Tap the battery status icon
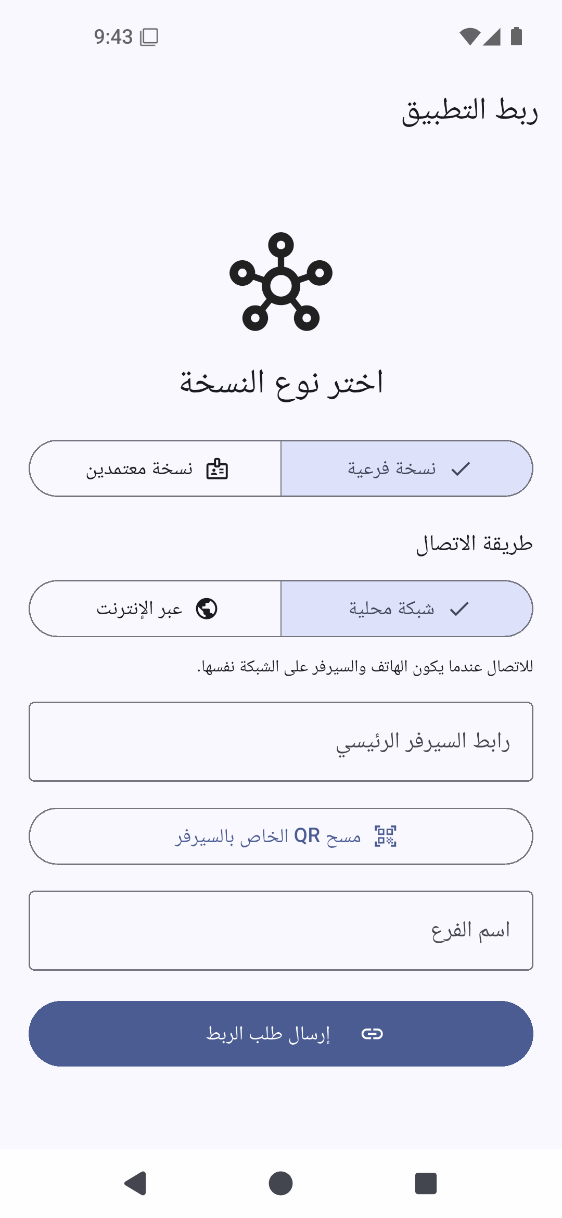562x1218 pixels. coord(516,36)
